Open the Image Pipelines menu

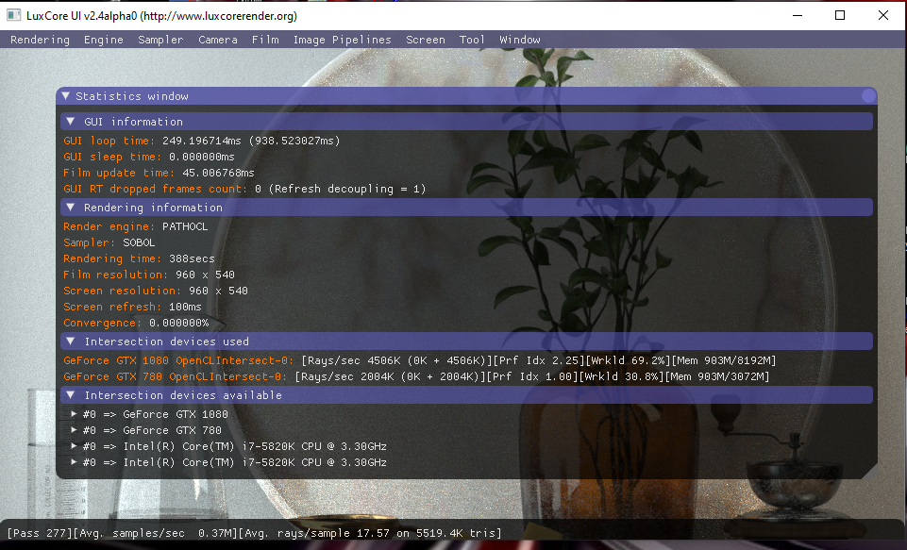(342, 40)
